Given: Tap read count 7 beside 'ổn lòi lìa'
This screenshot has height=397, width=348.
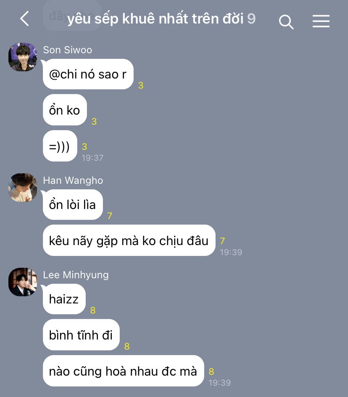Looking at the screenshot, I should click(x=110, y=216).
